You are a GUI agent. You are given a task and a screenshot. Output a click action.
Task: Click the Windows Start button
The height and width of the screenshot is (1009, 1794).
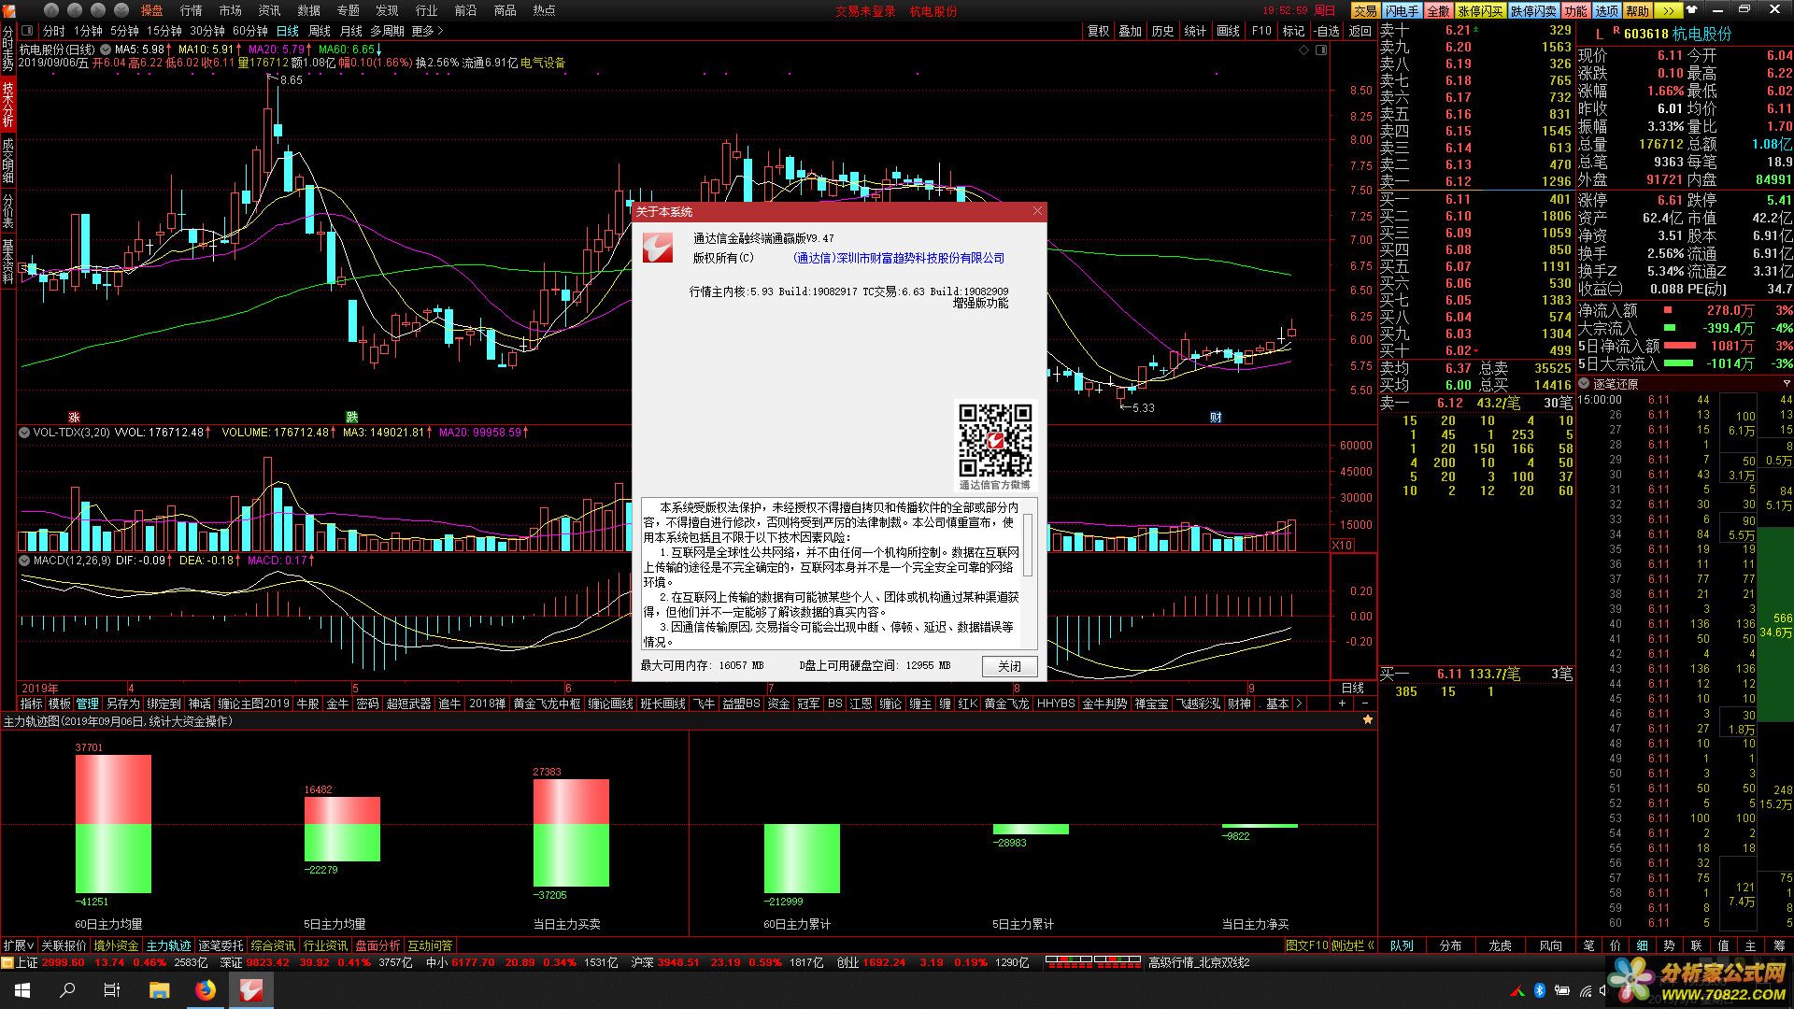point(21,989)
